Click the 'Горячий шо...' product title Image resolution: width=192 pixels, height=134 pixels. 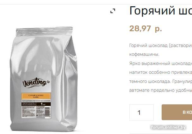pyautogui.click(x=161, y=11)
